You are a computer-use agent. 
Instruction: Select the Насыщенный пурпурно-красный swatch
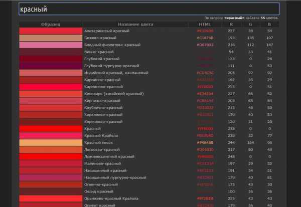(51, 177)
